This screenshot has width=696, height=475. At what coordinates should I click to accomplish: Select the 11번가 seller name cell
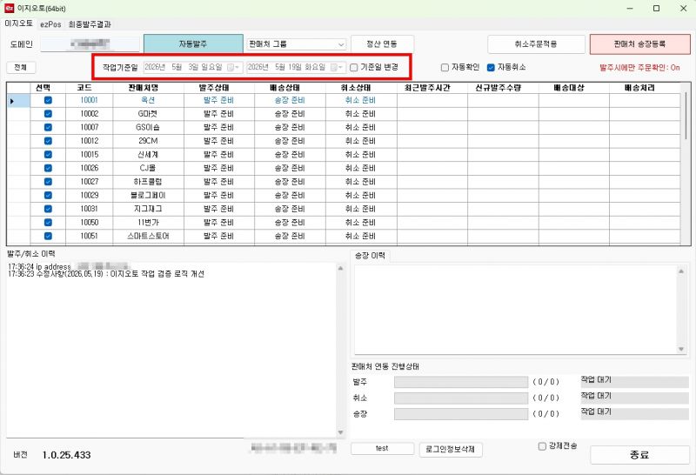click(148, 223)
